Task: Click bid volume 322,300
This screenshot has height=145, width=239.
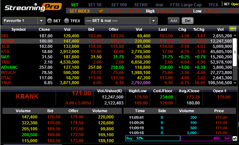Action: click(x=29, y=123)
